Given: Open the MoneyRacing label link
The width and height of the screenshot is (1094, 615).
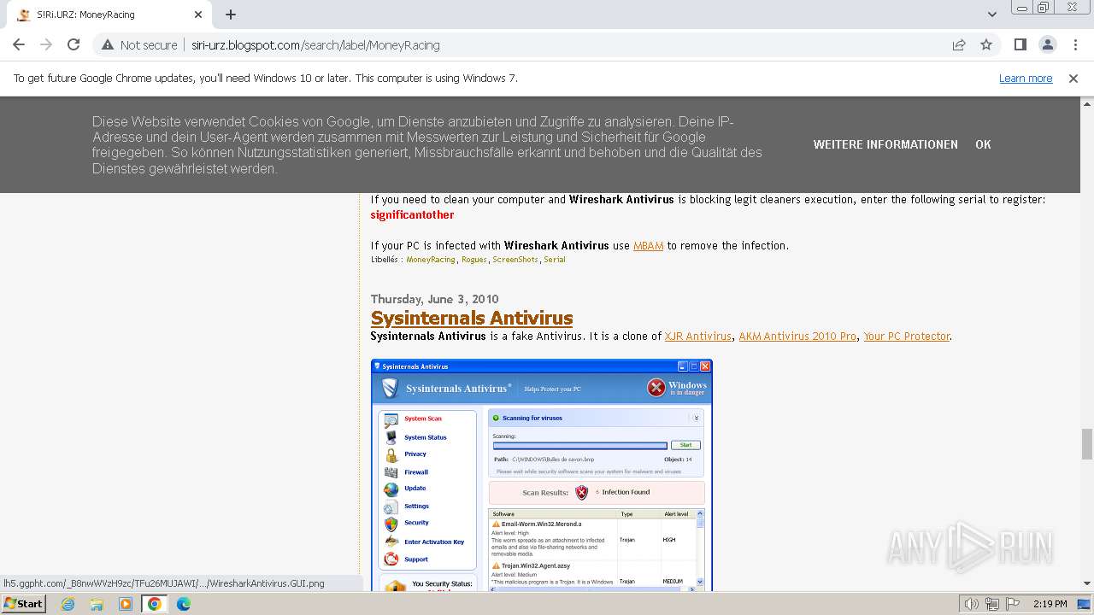Looking at the screenshot, I should coord(431,260).
